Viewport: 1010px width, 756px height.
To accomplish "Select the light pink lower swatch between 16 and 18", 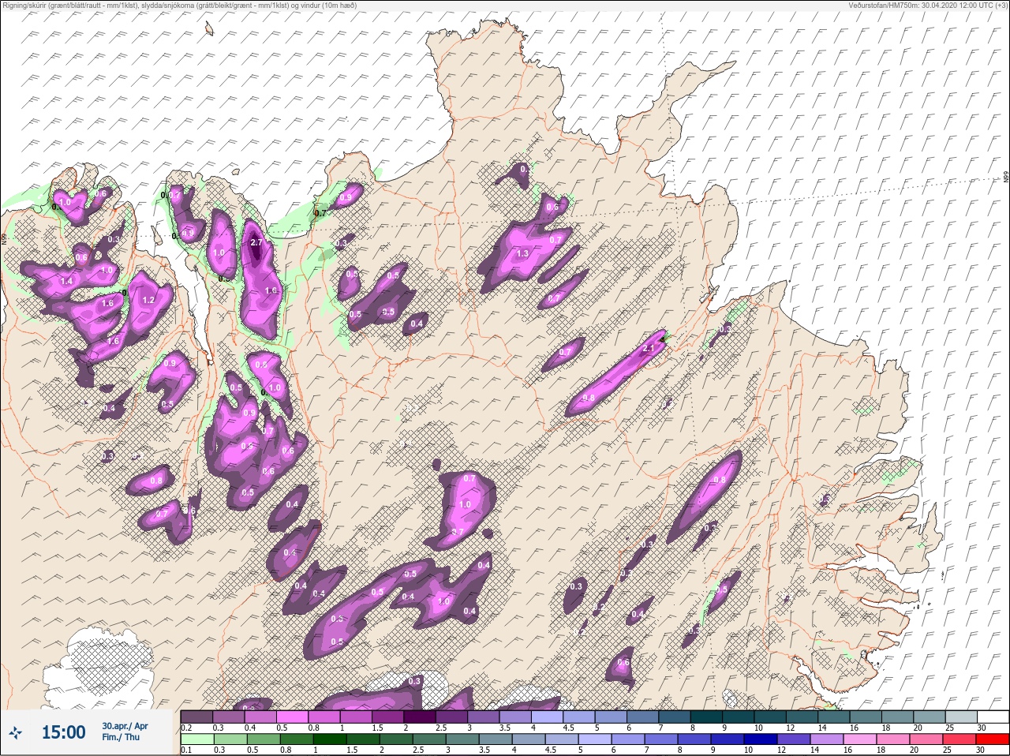I will pos(862,739).
